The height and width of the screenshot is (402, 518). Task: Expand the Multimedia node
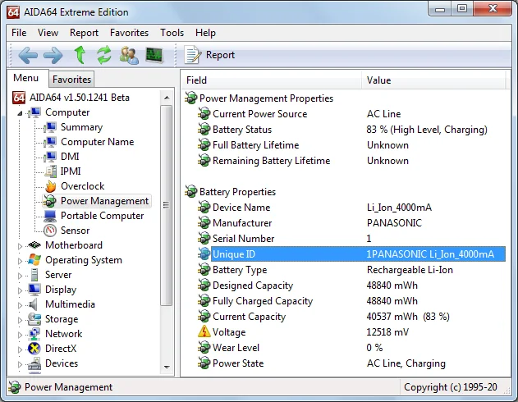click(20, 305)
